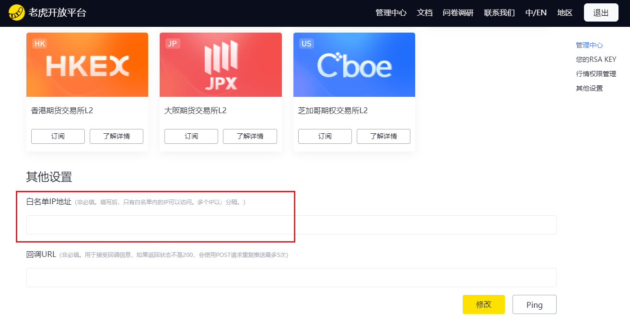Subscribe to 芝加哥期权交易所L2
630x326 pixels.
[x=325, y=136]
